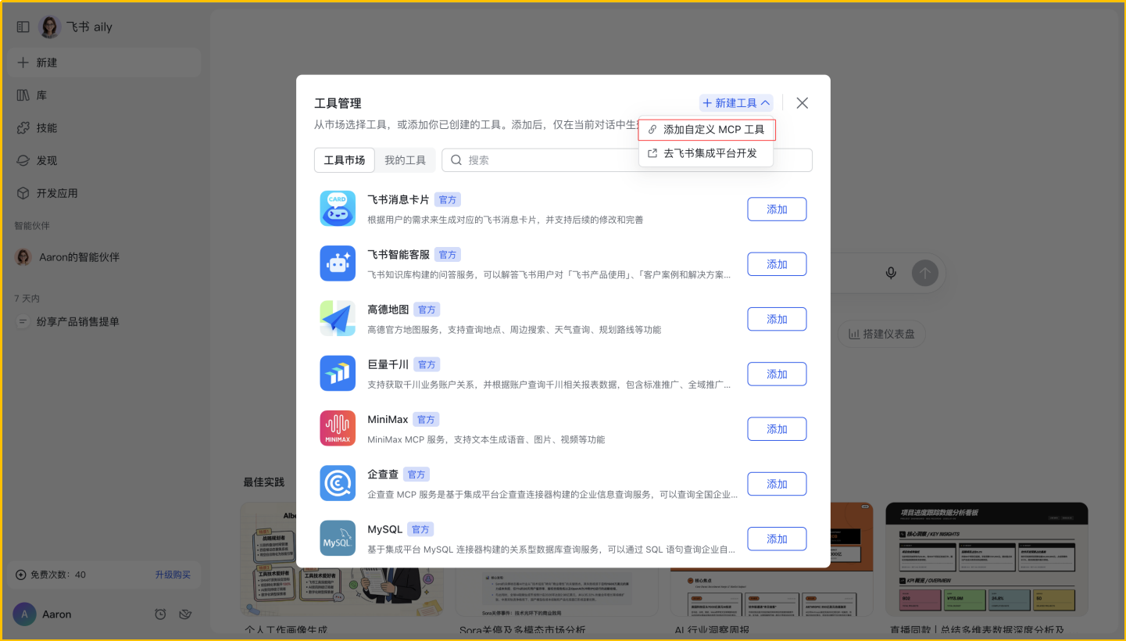This screenshot has width=1126, height=641.
Task: Click the icon right of the alarm clock
Action: pos(185,614)
